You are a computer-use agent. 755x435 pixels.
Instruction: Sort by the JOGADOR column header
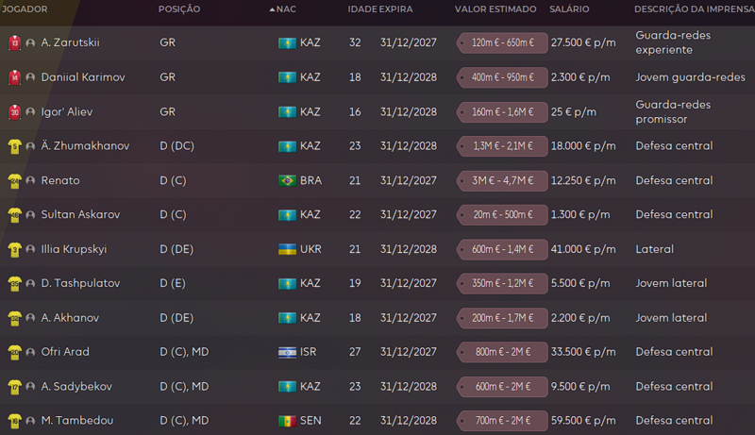click(25, 9)
